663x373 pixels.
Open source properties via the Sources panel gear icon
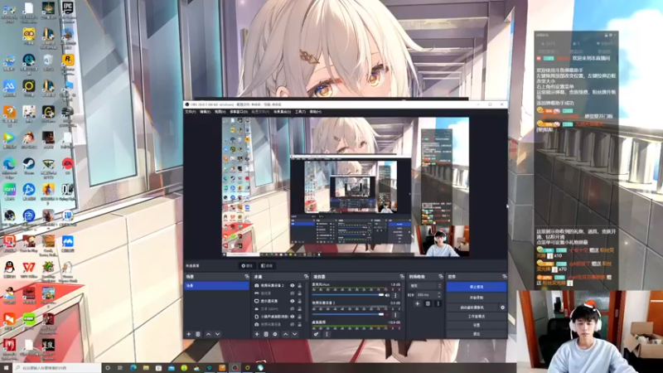coord(275,334)
